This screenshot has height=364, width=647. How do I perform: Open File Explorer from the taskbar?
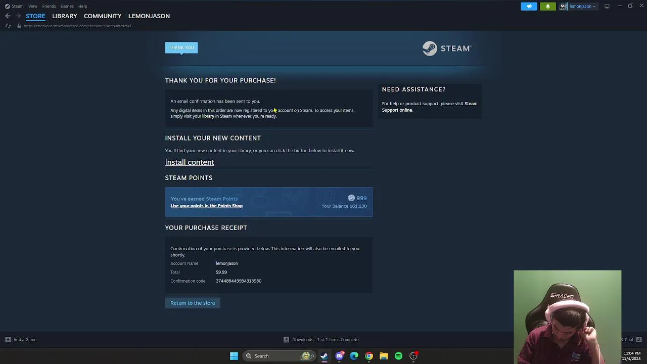[384, 356]
